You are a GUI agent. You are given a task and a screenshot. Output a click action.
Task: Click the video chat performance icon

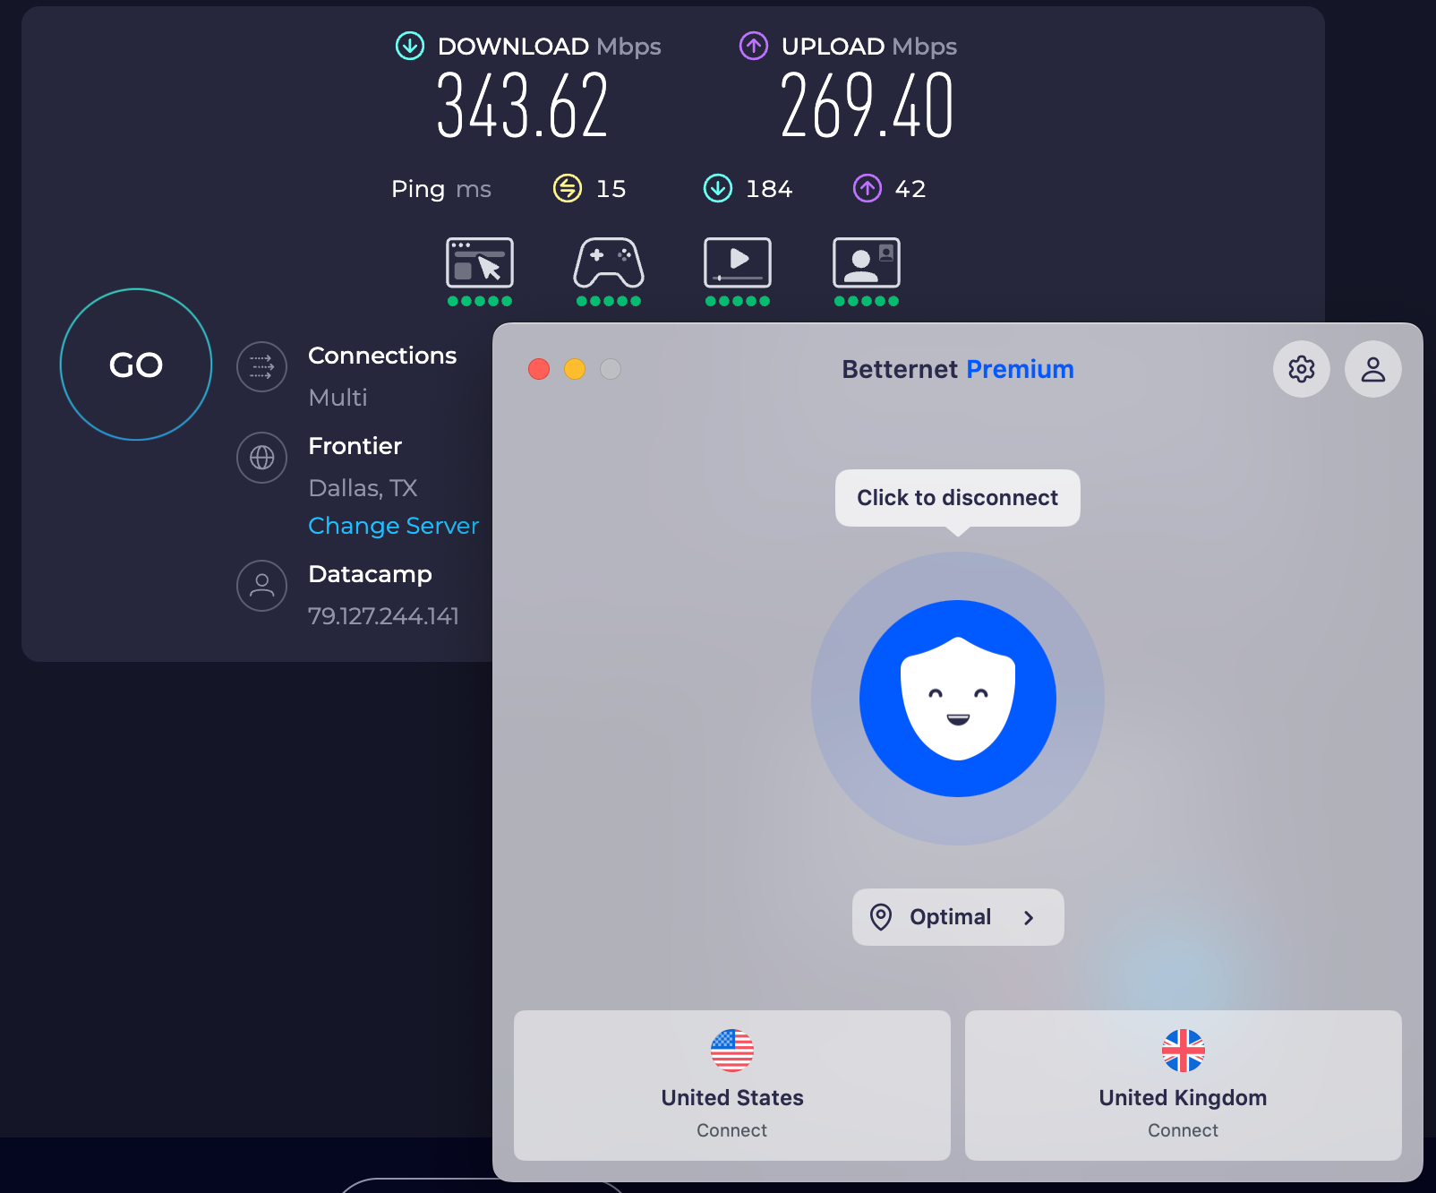point(866,262)
